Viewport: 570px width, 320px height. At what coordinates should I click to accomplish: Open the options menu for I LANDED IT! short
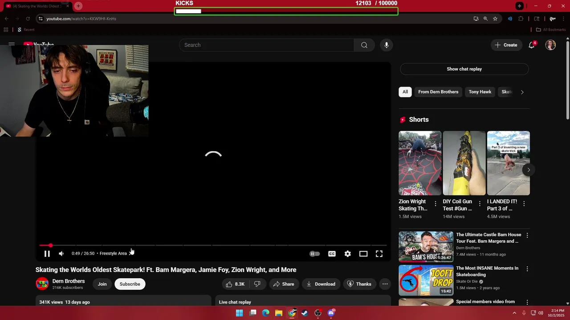coord(524,204)
